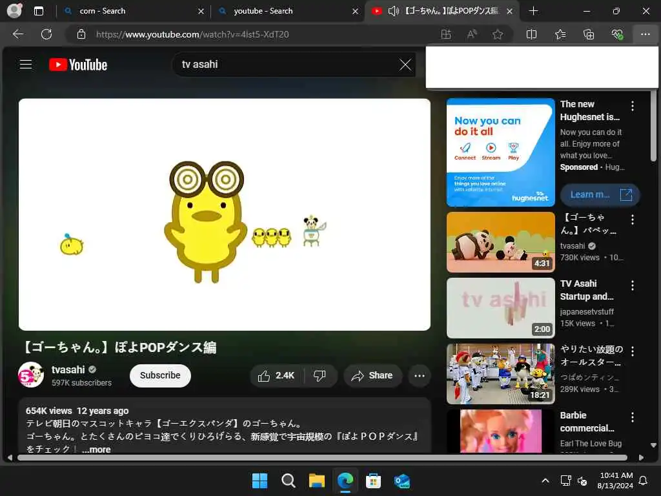
Task: Refresh the current page
Action: [x=46, y=34]
